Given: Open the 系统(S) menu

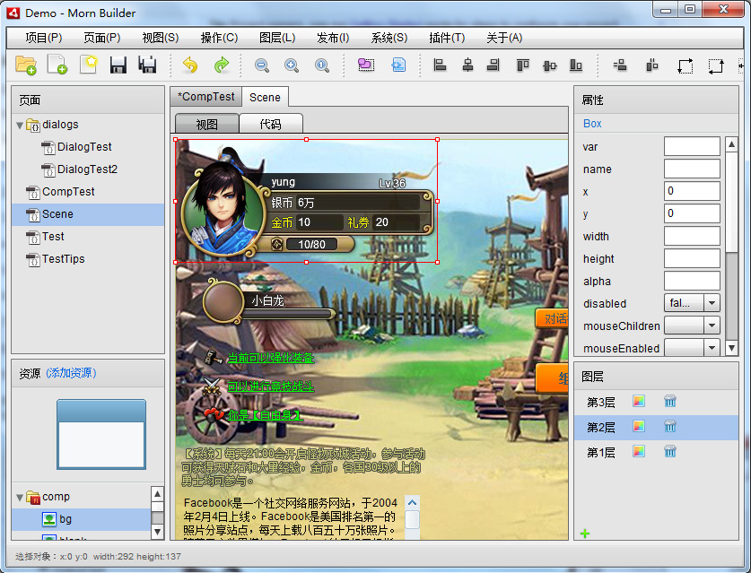Looking at the screenshot, I should pos(389,38).
